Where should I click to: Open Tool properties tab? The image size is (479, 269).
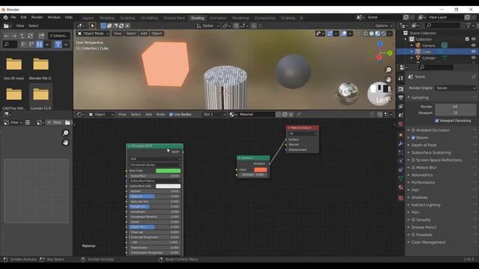(x=400, y=78)
